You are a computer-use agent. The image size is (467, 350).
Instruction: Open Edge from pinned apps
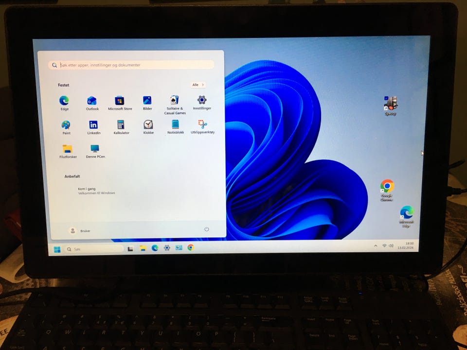(64, 103)
